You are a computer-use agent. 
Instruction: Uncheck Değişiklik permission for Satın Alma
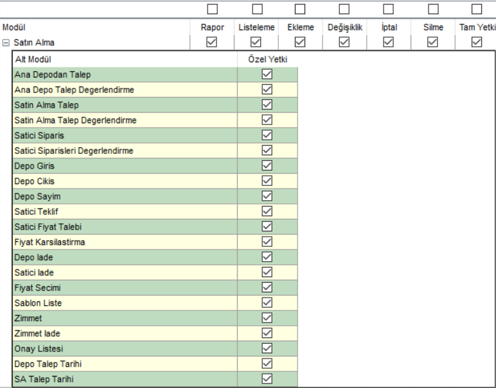tap(344, 42)
